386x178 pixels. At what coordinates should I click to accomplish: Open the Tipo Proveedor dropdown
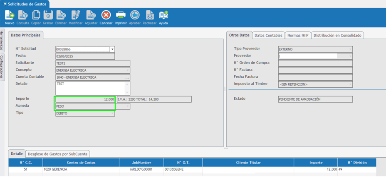pyautogui.click(x=350, y=49)
